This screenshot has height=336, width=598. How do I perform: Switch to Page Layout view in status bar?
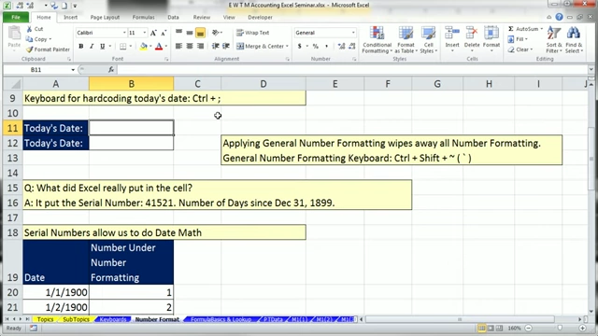(491, 328)
